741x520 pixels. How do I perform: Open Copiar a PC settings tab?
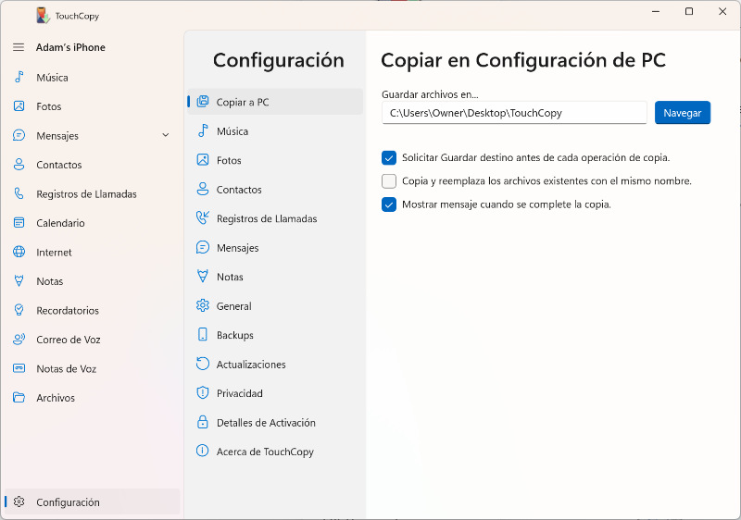click(275, 102)
